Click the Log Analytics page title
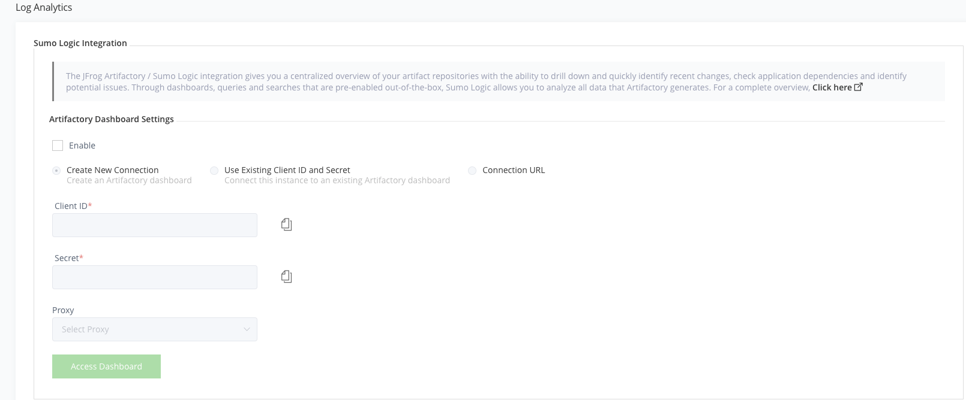The image size is (966, 400). (x=44, y=8)
